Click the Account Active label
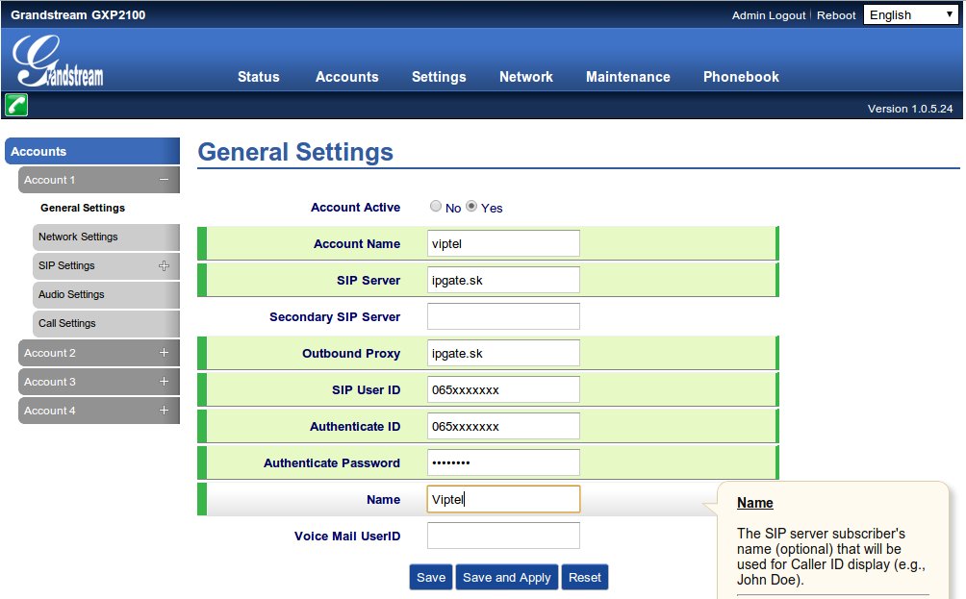 355,208
